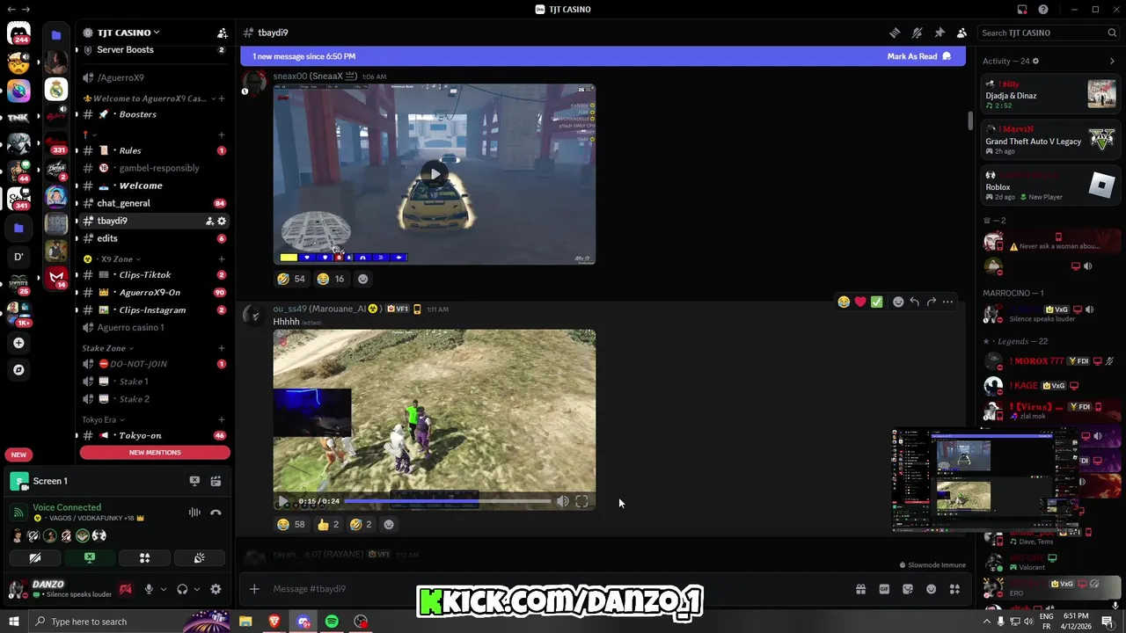The width and height of the screenshot is (1126, 633).
Task: Add a reaction under ou_ss49's video
Action: coord(389,524)
